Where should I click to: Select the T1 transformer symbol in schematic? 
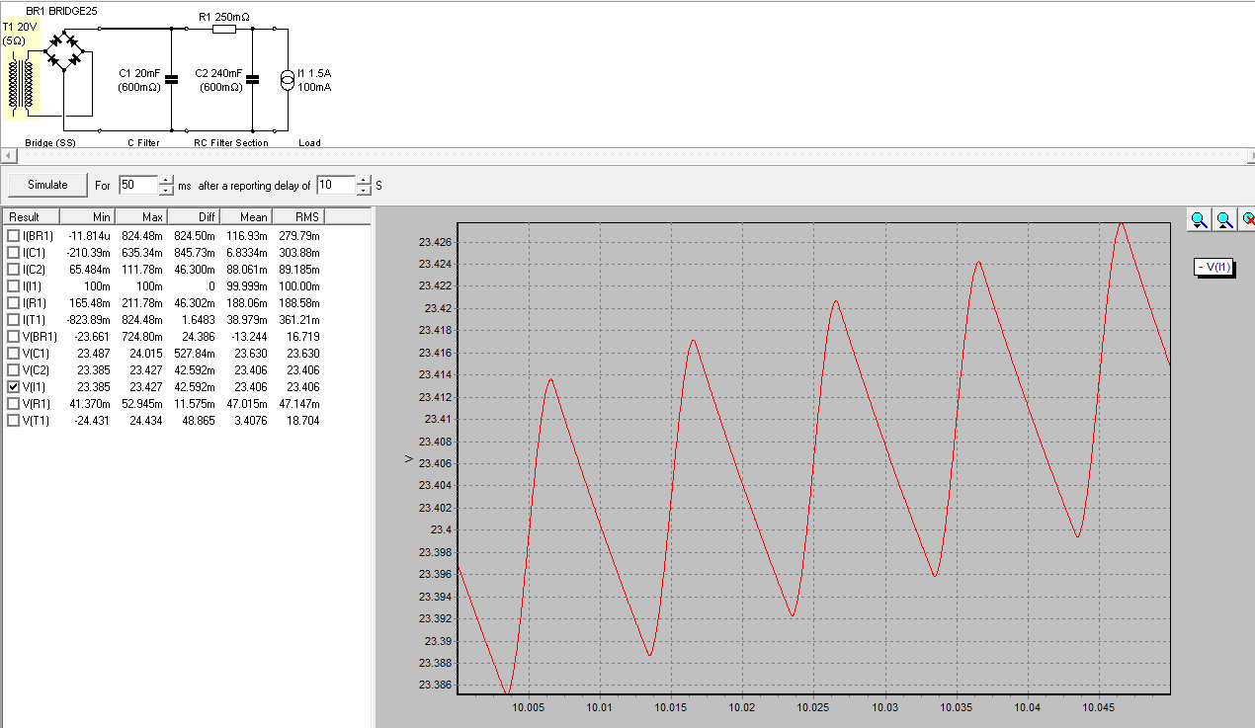click(x=21, y=84)
